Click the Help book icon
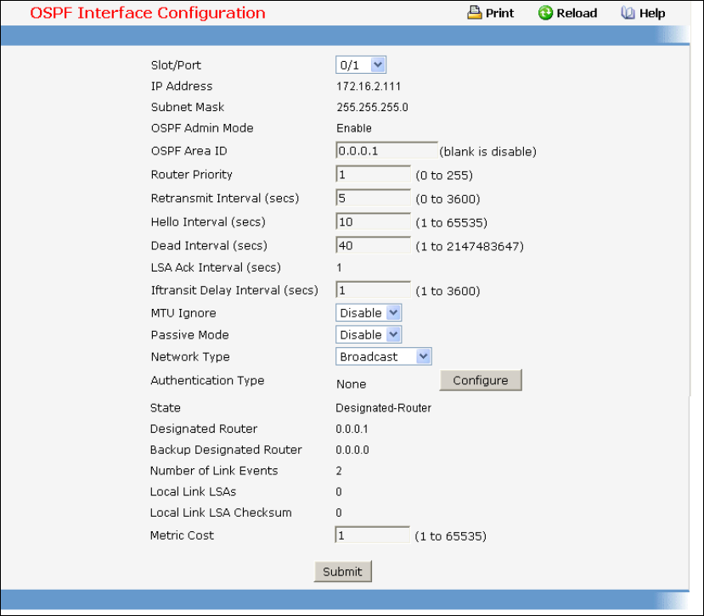The width and height of the screenshot is (704, 616). point(628,14)
